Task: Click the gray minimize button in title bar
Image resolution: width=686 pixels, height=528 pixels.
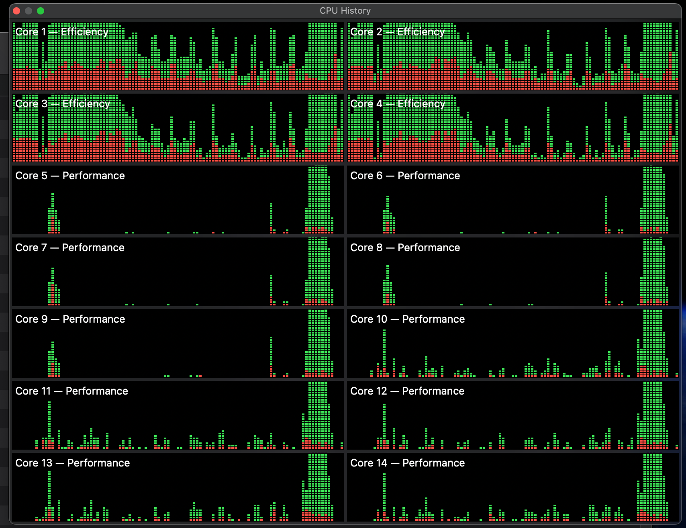Action: coord(29,11)
